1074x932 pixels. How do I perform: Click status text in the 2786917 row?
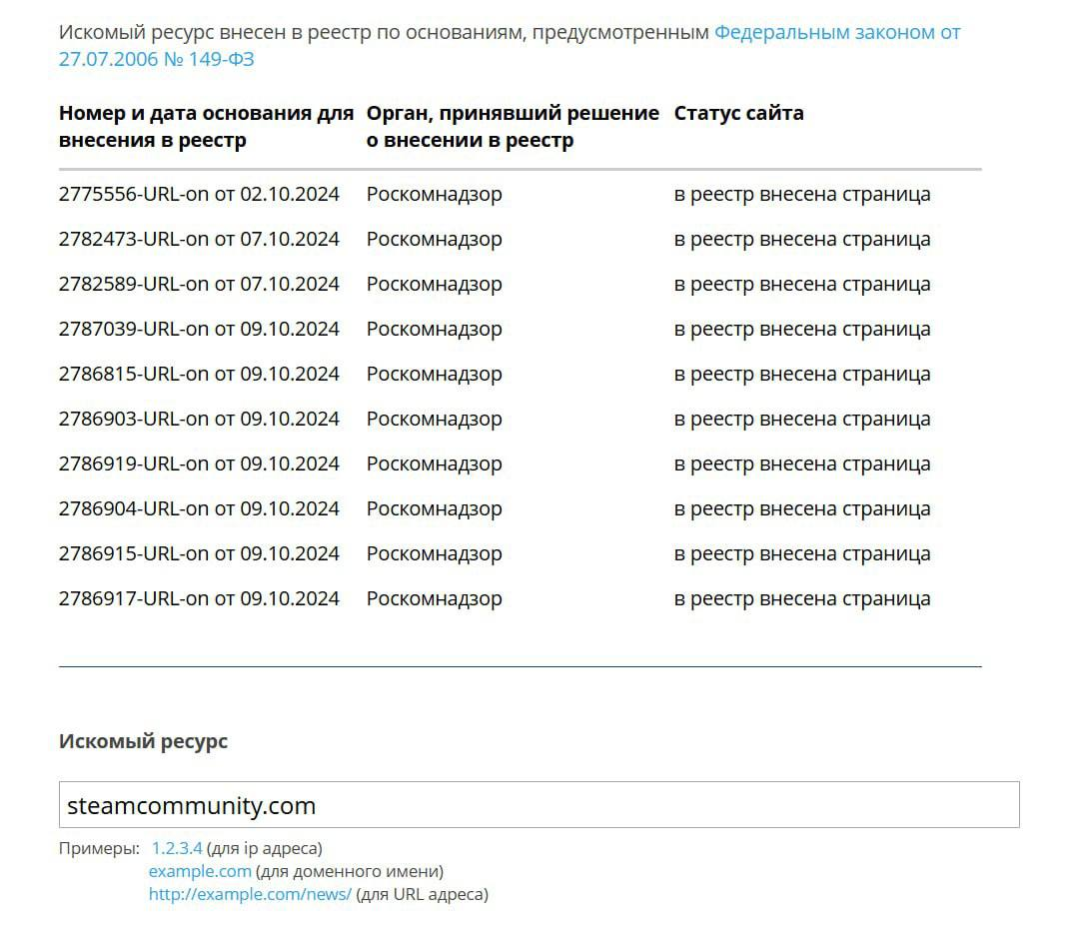click(x=802, y=599)
